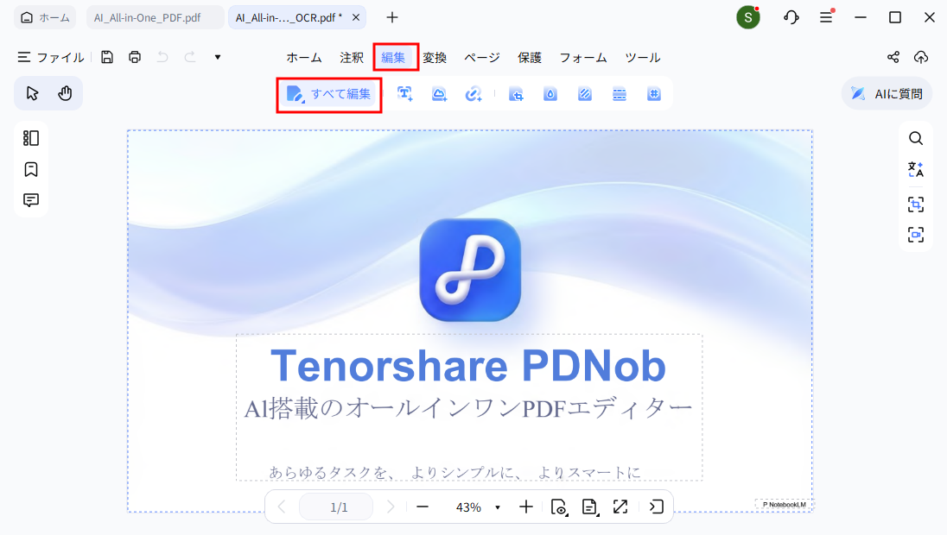
Task: Switch to the ホーム home tab
Action: click(45, 17)
